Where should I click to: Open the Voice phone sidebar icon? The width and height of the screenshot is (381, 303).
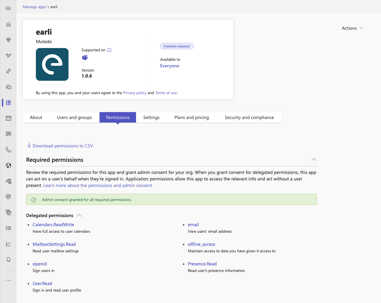[8, 150]
